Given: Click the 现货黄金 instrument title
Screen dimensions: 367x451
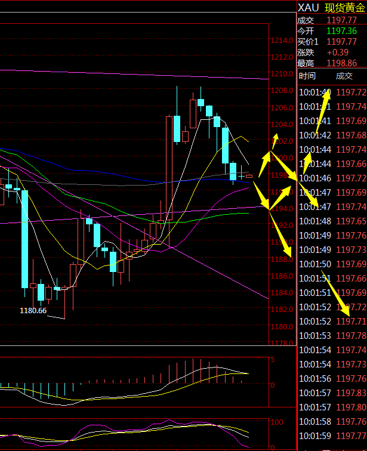Looking at the screenshot, I should tap(345, 8).
